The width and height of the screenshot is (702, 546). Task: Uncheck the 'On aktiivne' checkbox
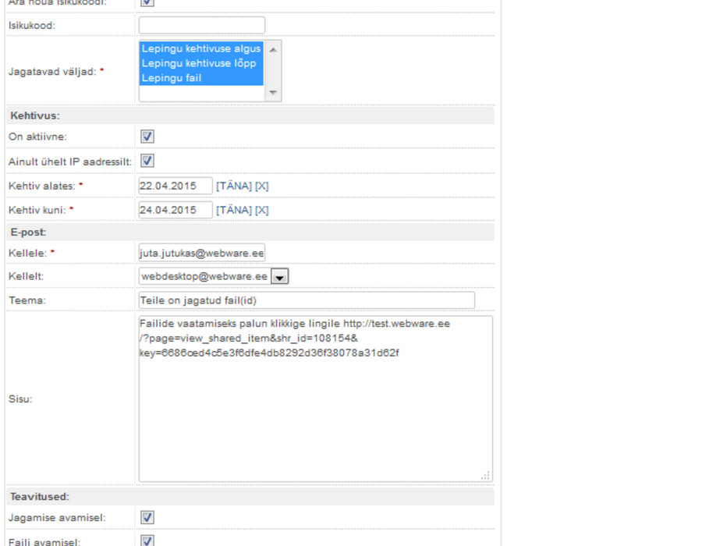tap(147, 136)
